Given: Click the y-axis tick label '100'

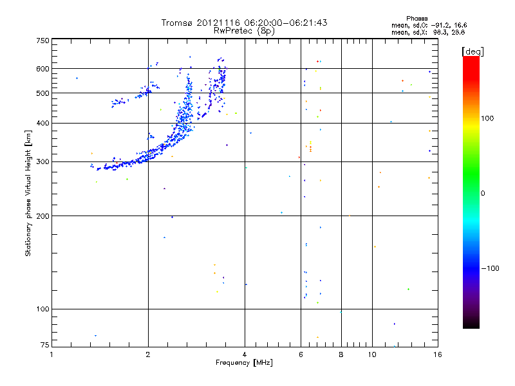Looking at the screenshot, I should pos(42,309).
